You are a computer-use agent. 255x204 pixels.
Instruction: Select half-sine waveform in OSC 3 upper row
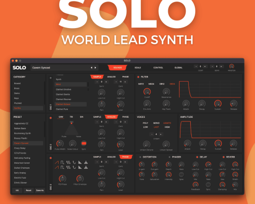click(x=74, y=162)
